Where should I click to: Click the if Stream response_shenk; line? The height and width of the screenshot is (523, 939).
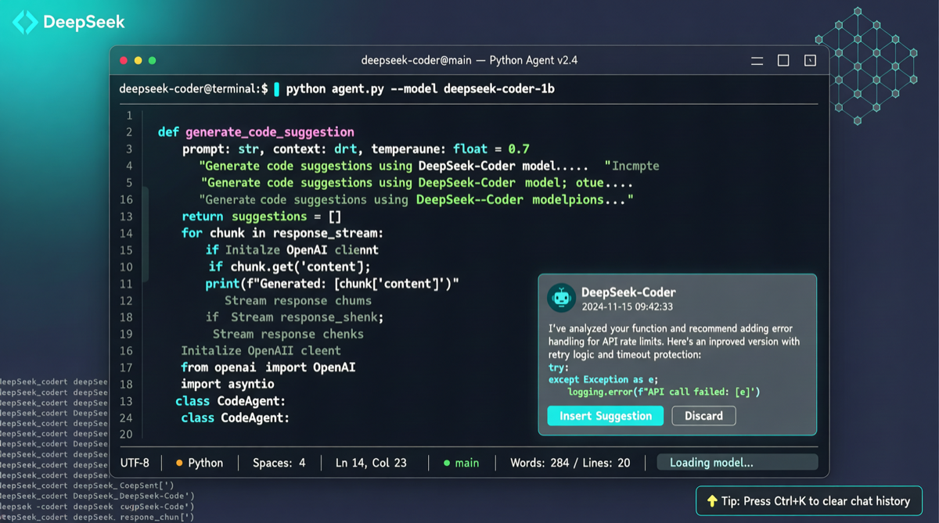click(x=294, y=317)
